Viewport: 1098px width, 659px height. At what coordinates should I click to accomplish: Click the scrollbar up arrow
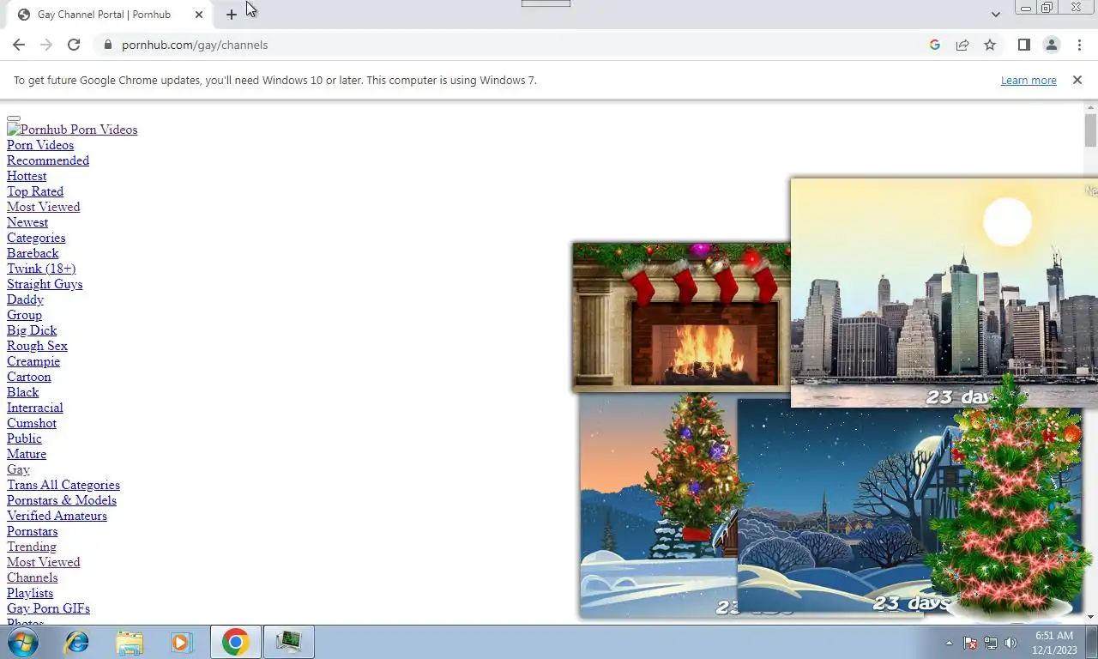tap(1090, 107)
